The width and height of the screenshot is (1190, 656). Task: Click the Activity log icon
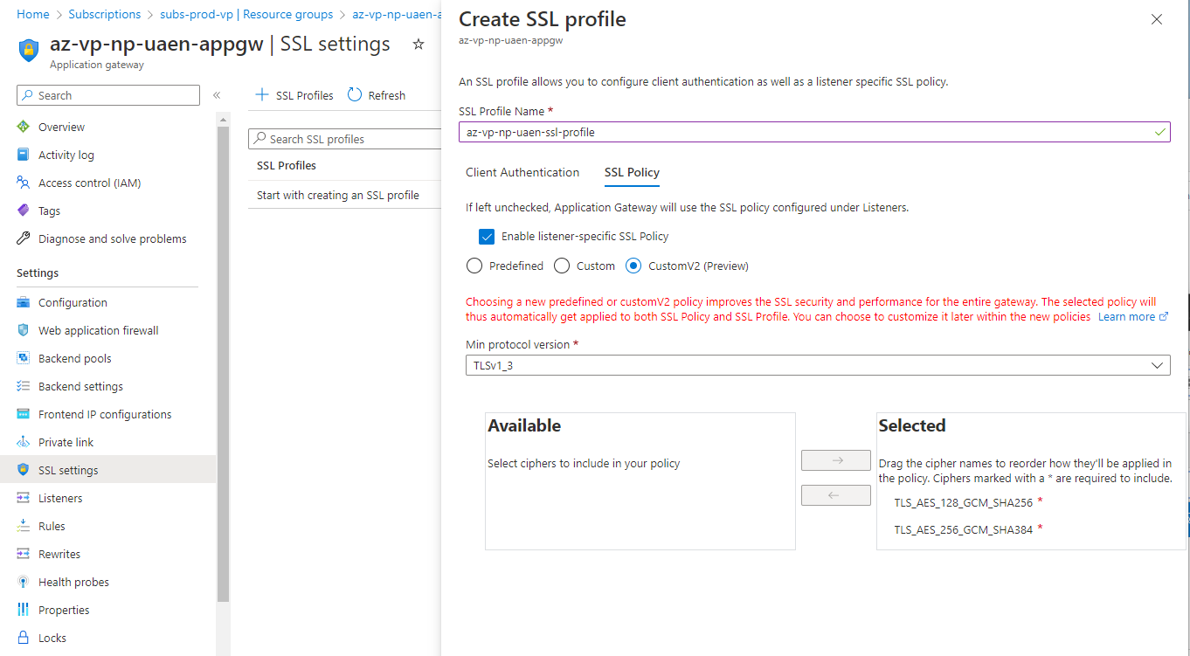24,155
